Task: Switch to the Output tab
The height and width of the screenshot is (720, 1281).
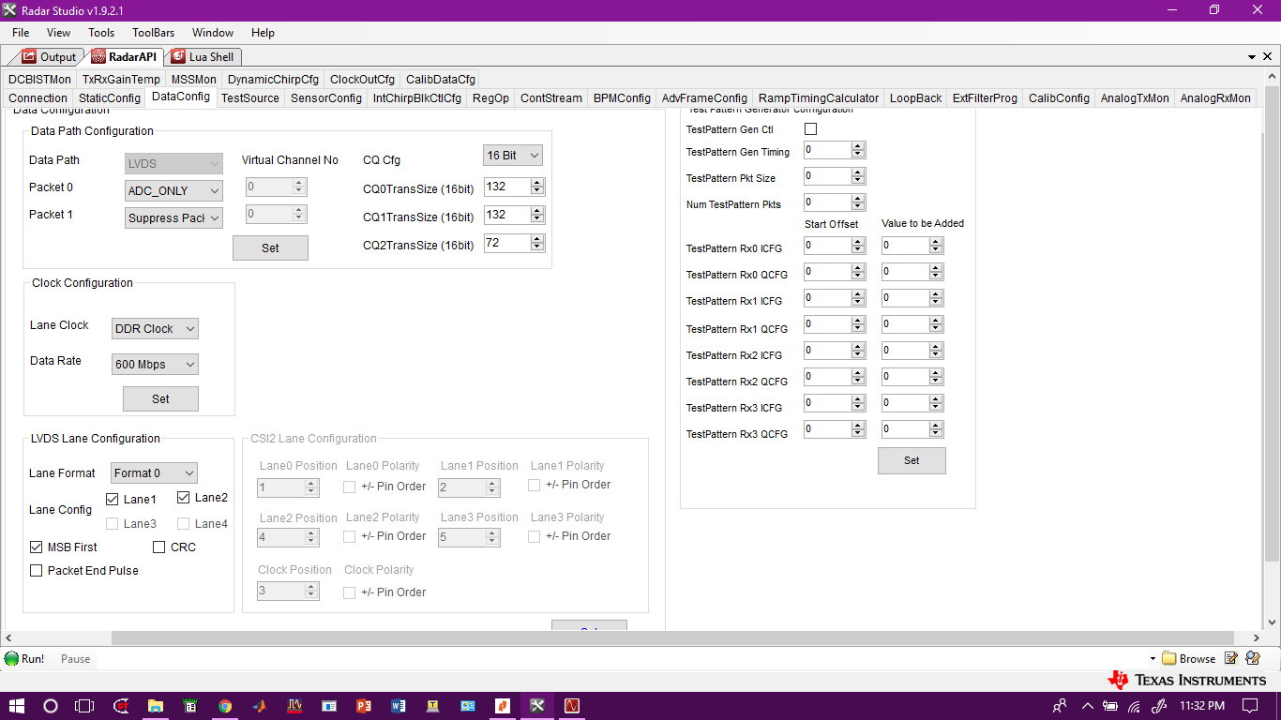Action: [x=49, y=57]
